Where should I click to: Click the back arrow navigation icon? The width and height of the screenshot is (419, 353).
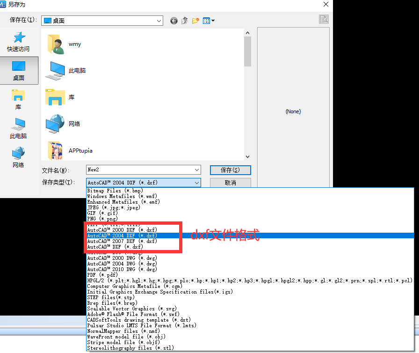173,21
